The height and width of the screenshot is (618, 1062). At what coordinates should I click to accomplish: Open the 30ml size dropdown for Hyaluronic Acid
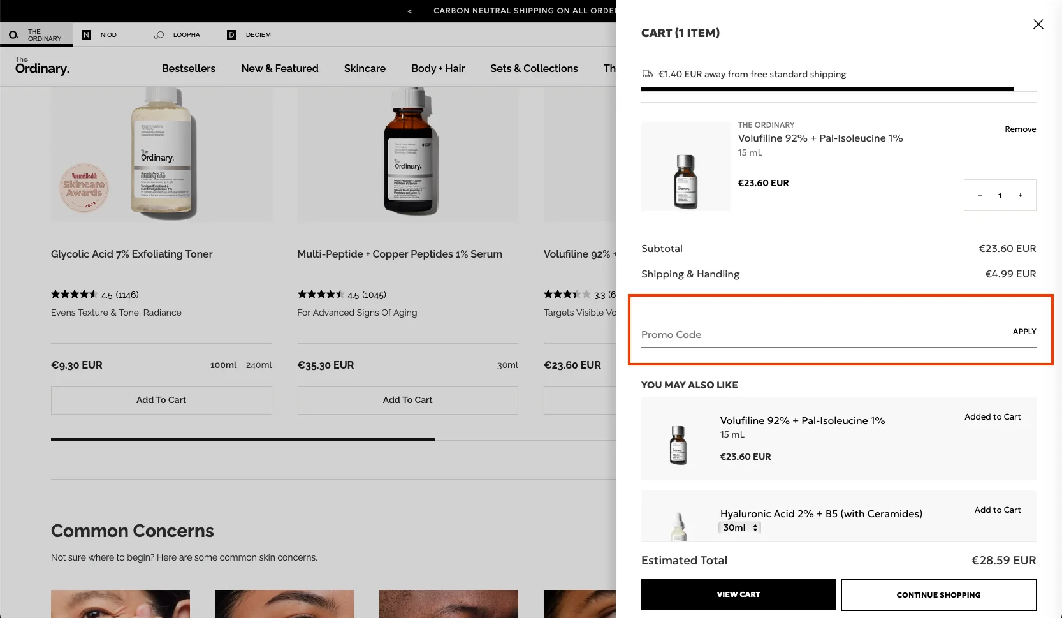click(739, 527)
